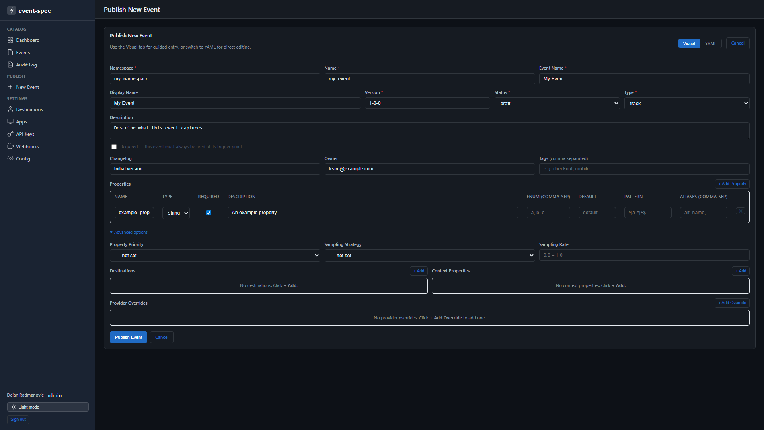
Task: Click + Add Property button
Action: [732, 184]
